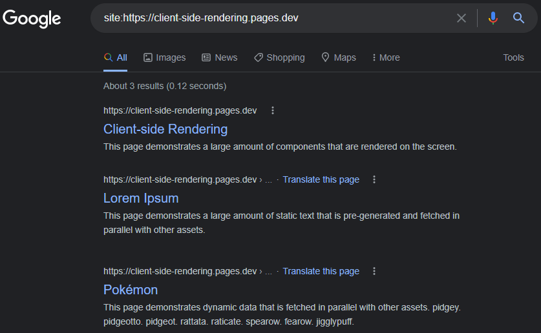Click URL breadcrumb above Pokémon
The height and width of the screenshot is (333, 541).
coord(187,271)
